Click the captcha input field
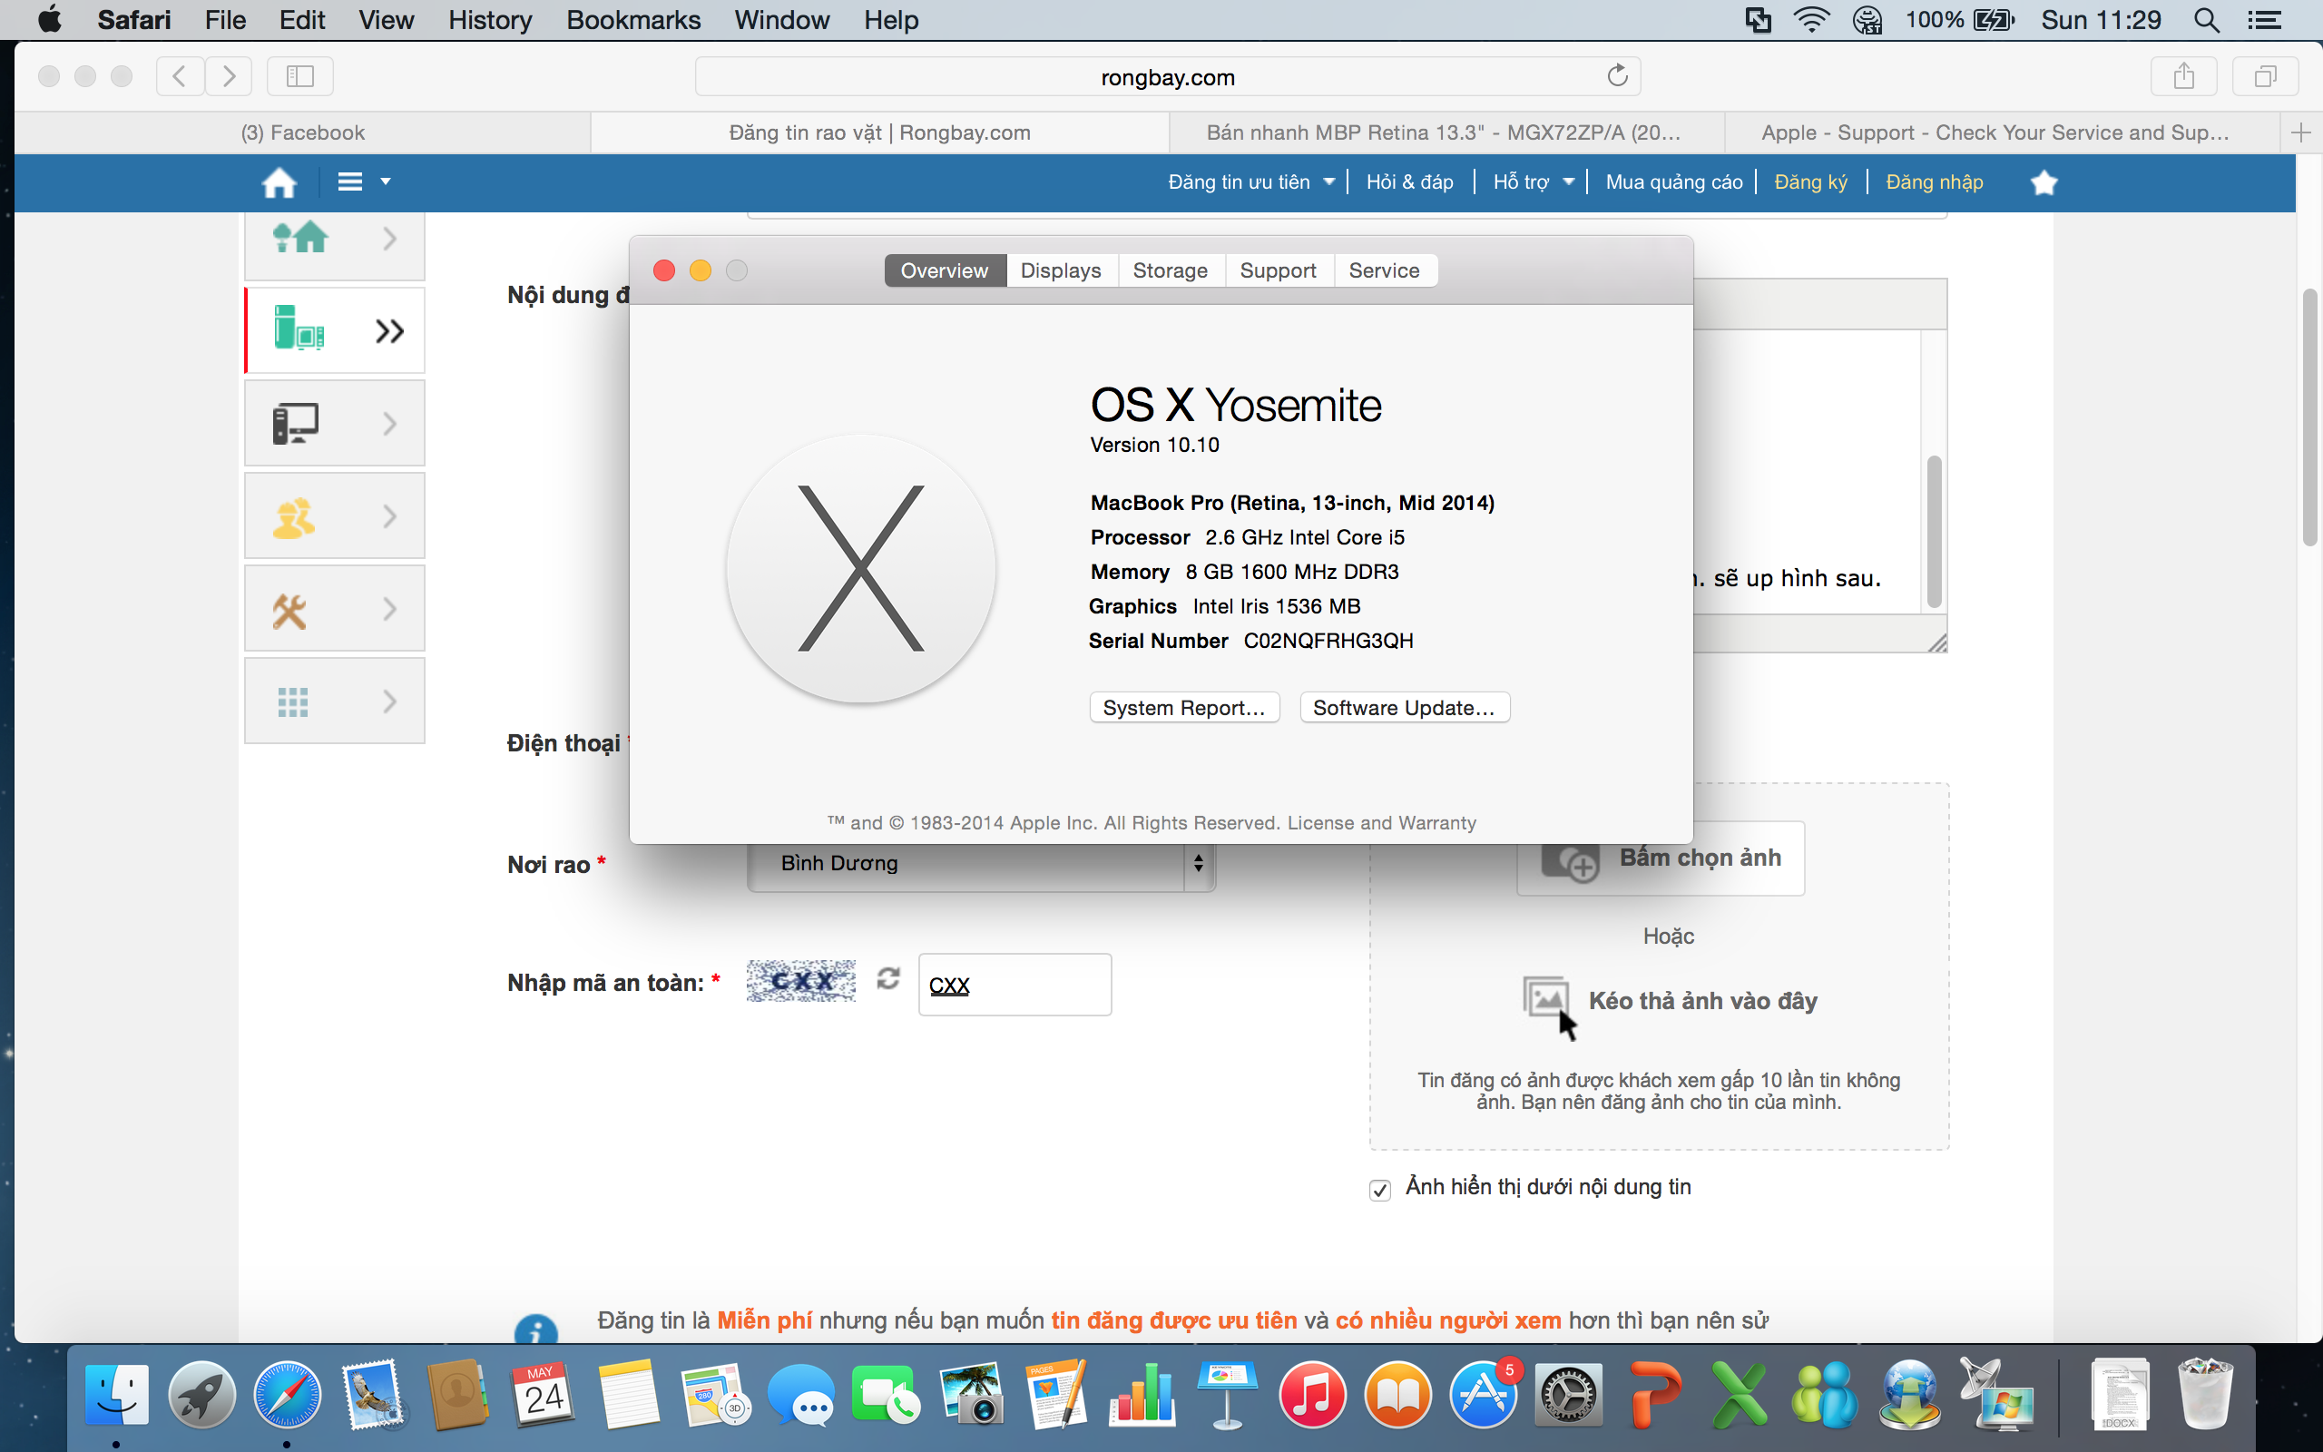Screen dimensions: 2323x1452 1014,985
